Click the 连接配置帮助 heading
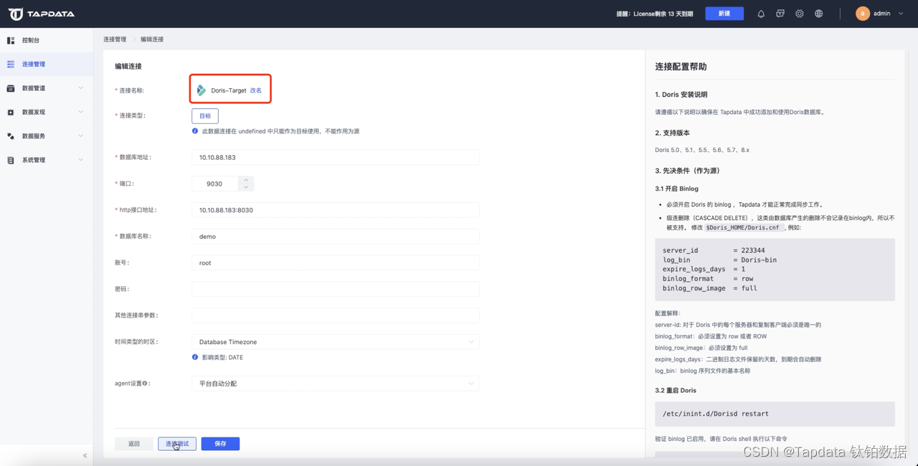The width and height of the screenshot is (918, 466). click(681, 67)
